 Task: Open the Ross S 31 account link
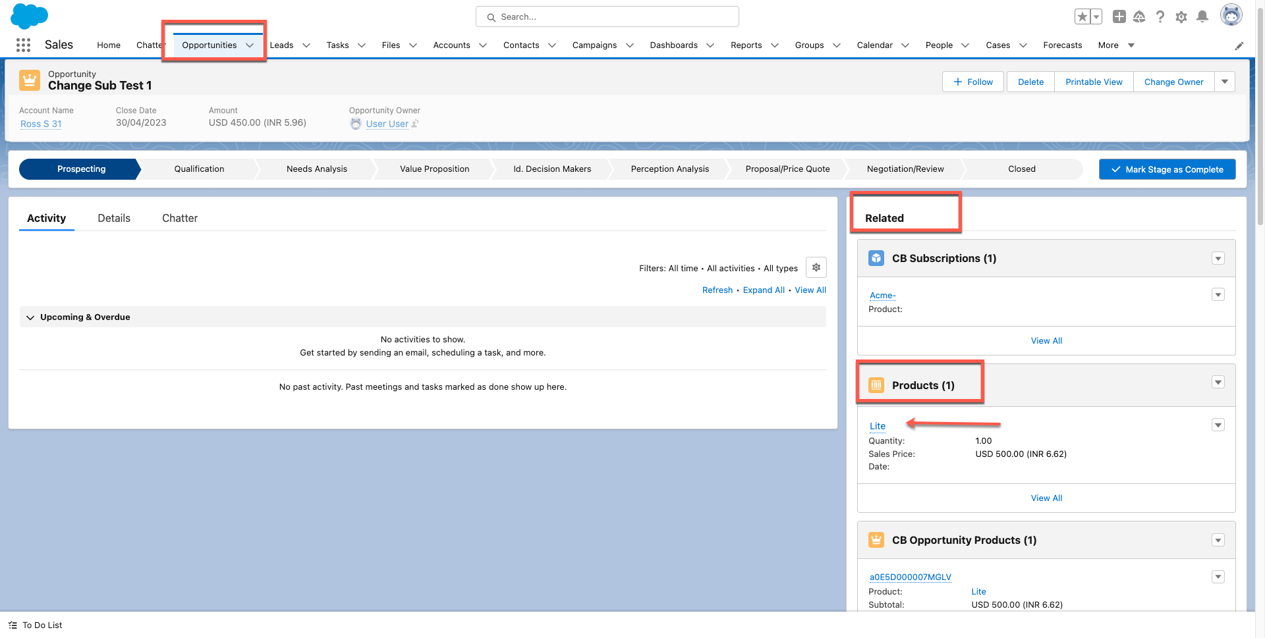(41, 124)
